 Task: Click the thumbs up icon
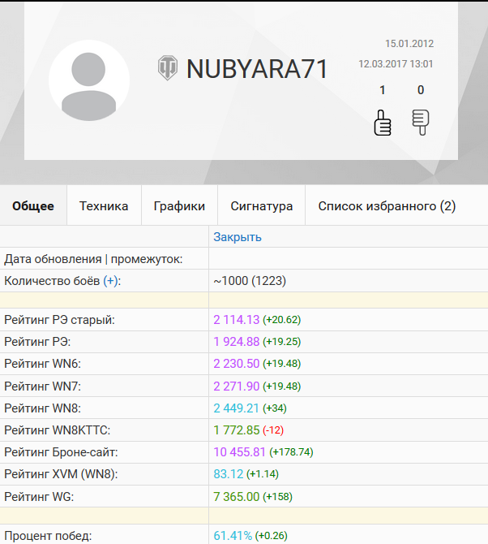[383, 123]
